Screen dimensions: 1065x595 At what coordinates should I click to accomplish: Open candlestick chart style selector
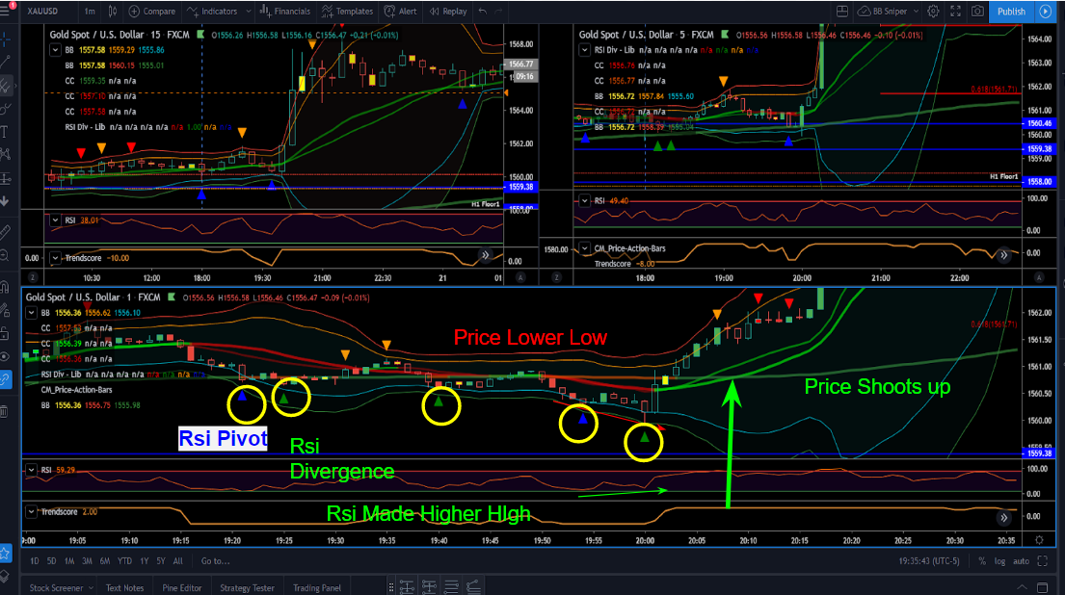tap(113, 11)
